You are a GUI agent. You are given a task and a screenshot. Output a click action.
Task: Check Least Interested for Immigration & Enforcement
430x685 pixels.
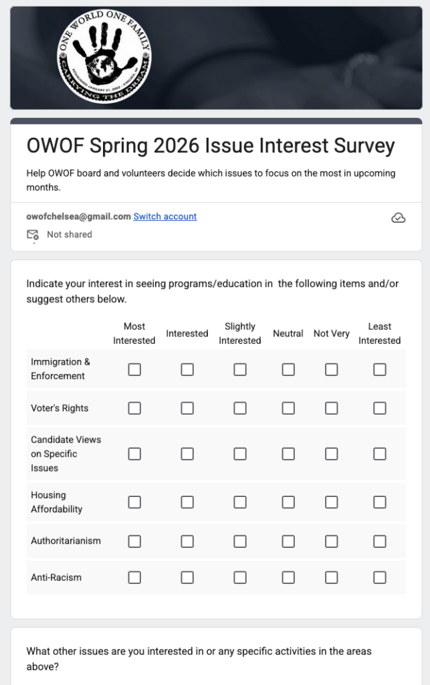point(380,369)
